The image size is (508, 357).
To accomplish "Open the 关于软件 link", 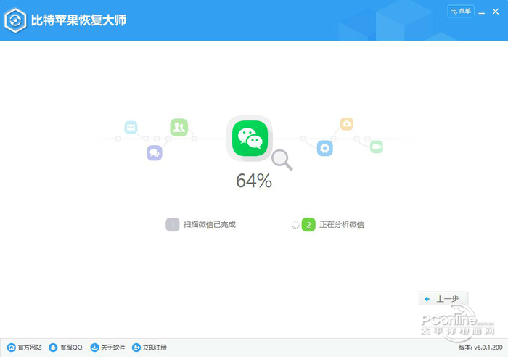I will pos(107,348).
